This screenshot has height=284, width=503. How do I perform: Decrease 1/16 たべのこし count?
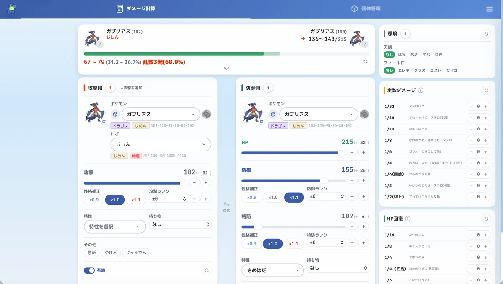click(x=471, y=235)
